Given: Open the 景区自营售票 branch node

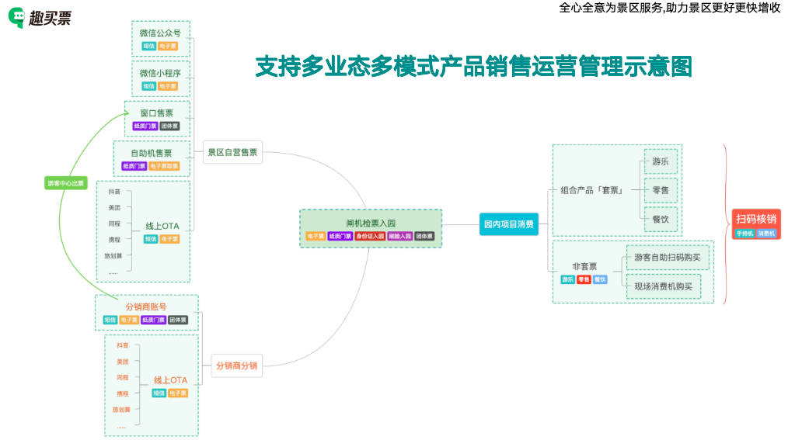Looking at the screenshot, I should coord(232,153).
